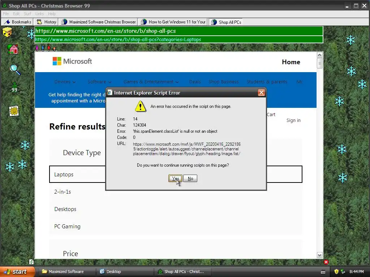Click No to stop running scripts

coord(190,179)
